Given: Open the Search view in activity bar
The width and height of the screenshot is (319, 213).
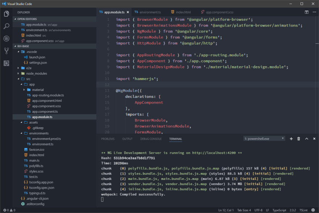Looking at the screenshot, I should 6,26.
